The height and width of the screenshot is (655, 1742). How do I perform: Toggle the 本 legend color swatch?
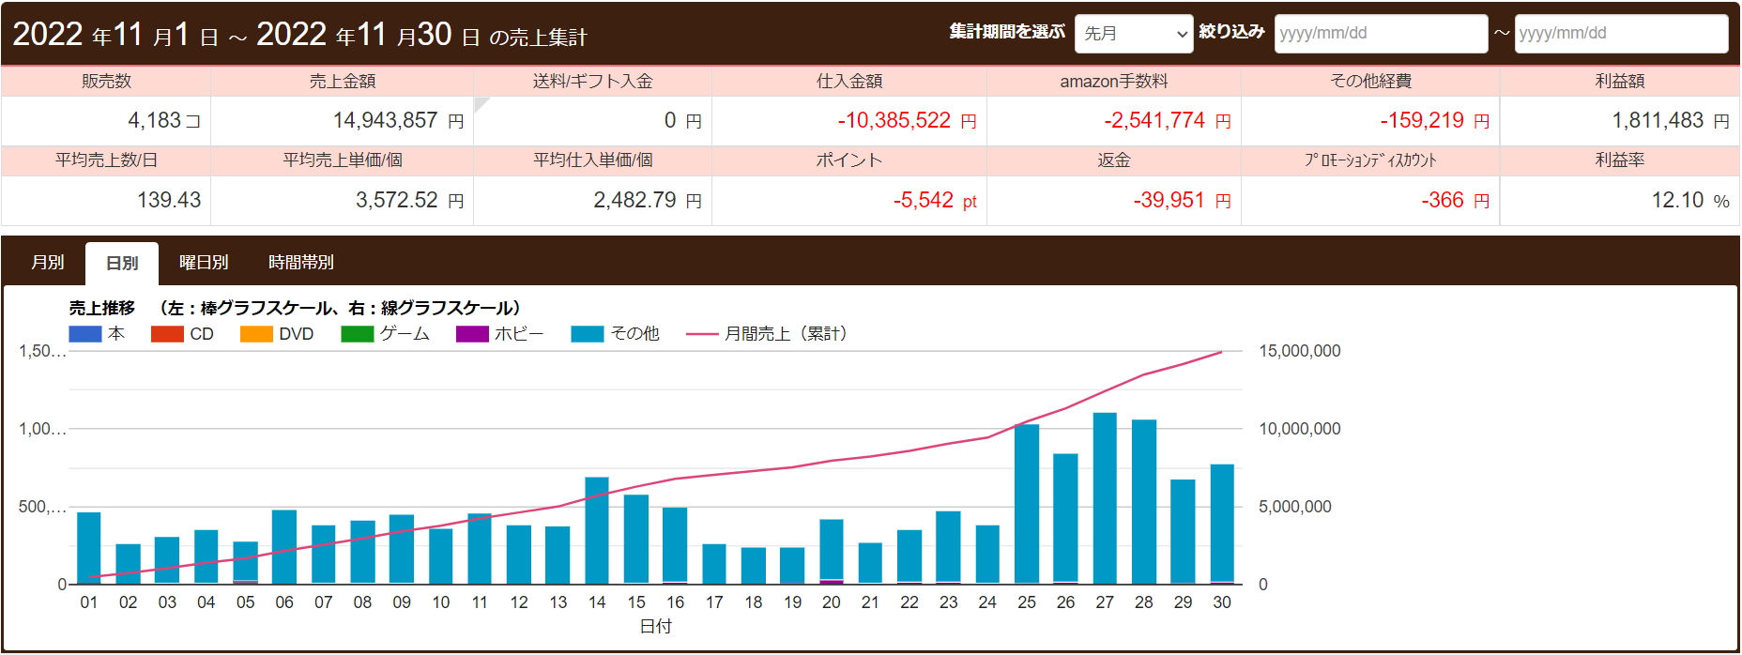(85, 334)
